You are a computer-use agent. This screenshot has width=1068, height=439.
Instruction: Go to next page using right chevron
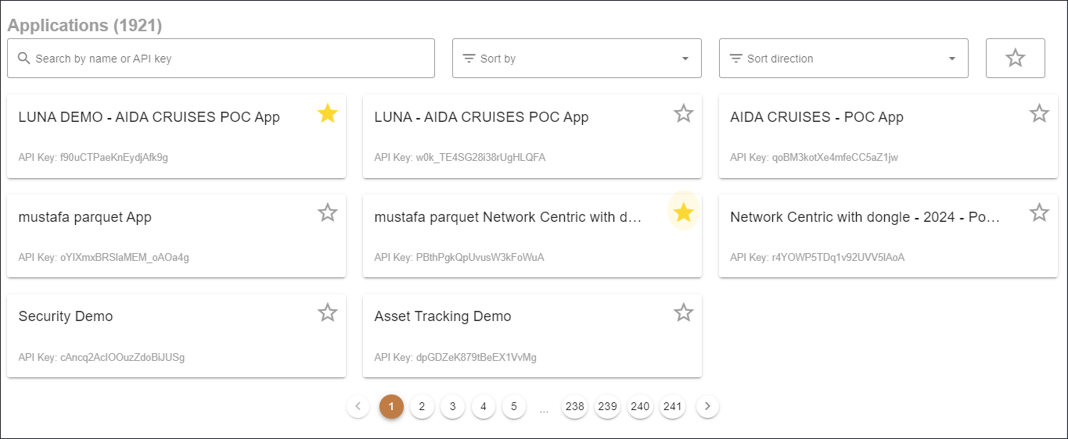click(x=707, y=406)
